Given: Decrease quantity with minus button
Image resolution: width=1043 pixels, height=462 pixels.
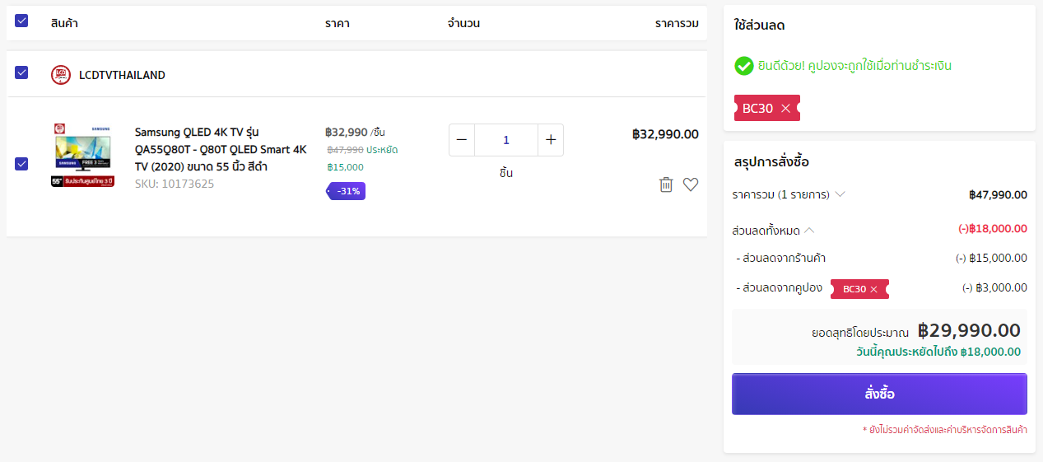Looking at the screenshot, I should tap(462, 140).
